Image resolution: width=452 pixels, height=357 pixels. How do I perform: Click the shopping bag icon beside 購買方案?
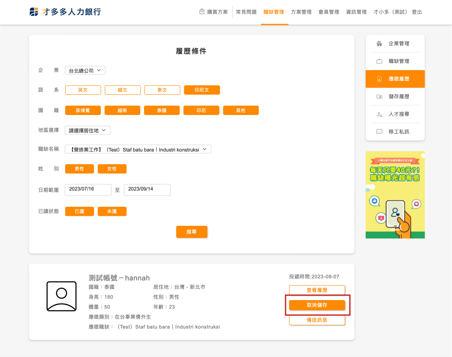pos(202,12)
